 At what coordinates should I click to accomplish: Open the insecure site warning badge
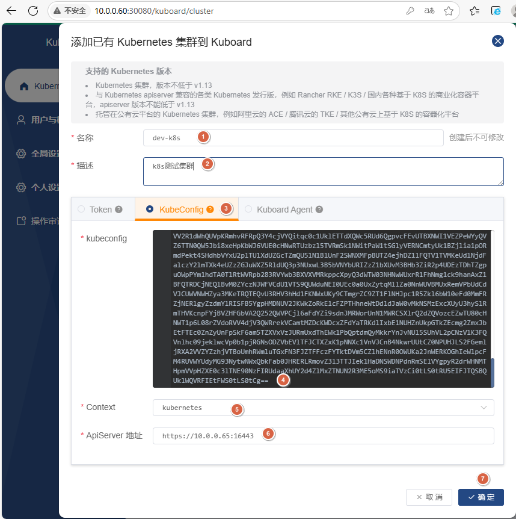point(70,11)
